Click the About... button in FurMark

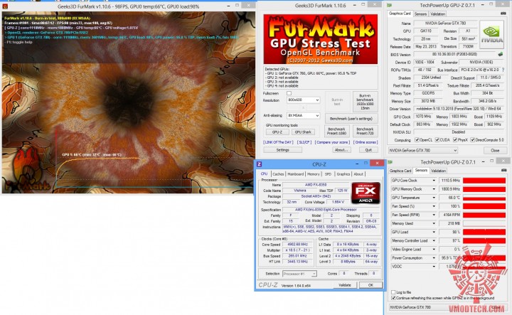[x=341, y=150]
